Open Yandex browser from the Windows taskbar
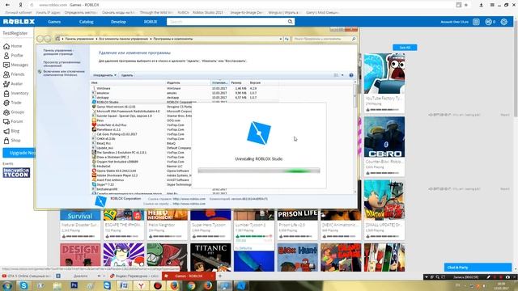The width and height of the screenshot is (518, 291). pyautogui.click(x=141, y=285)
